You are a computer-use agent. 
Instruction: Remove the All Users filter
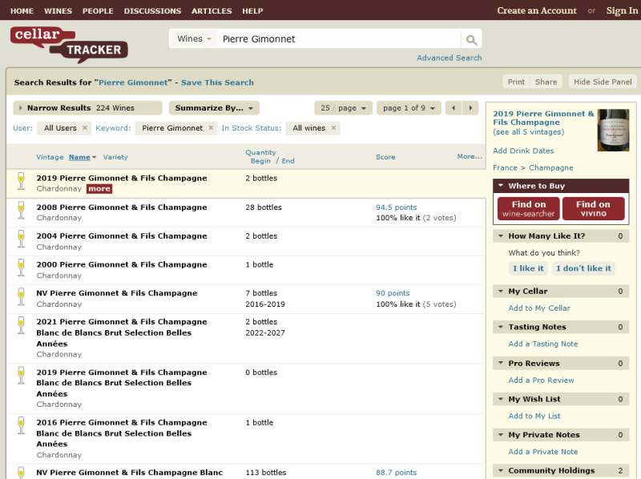tap(85, 128)
